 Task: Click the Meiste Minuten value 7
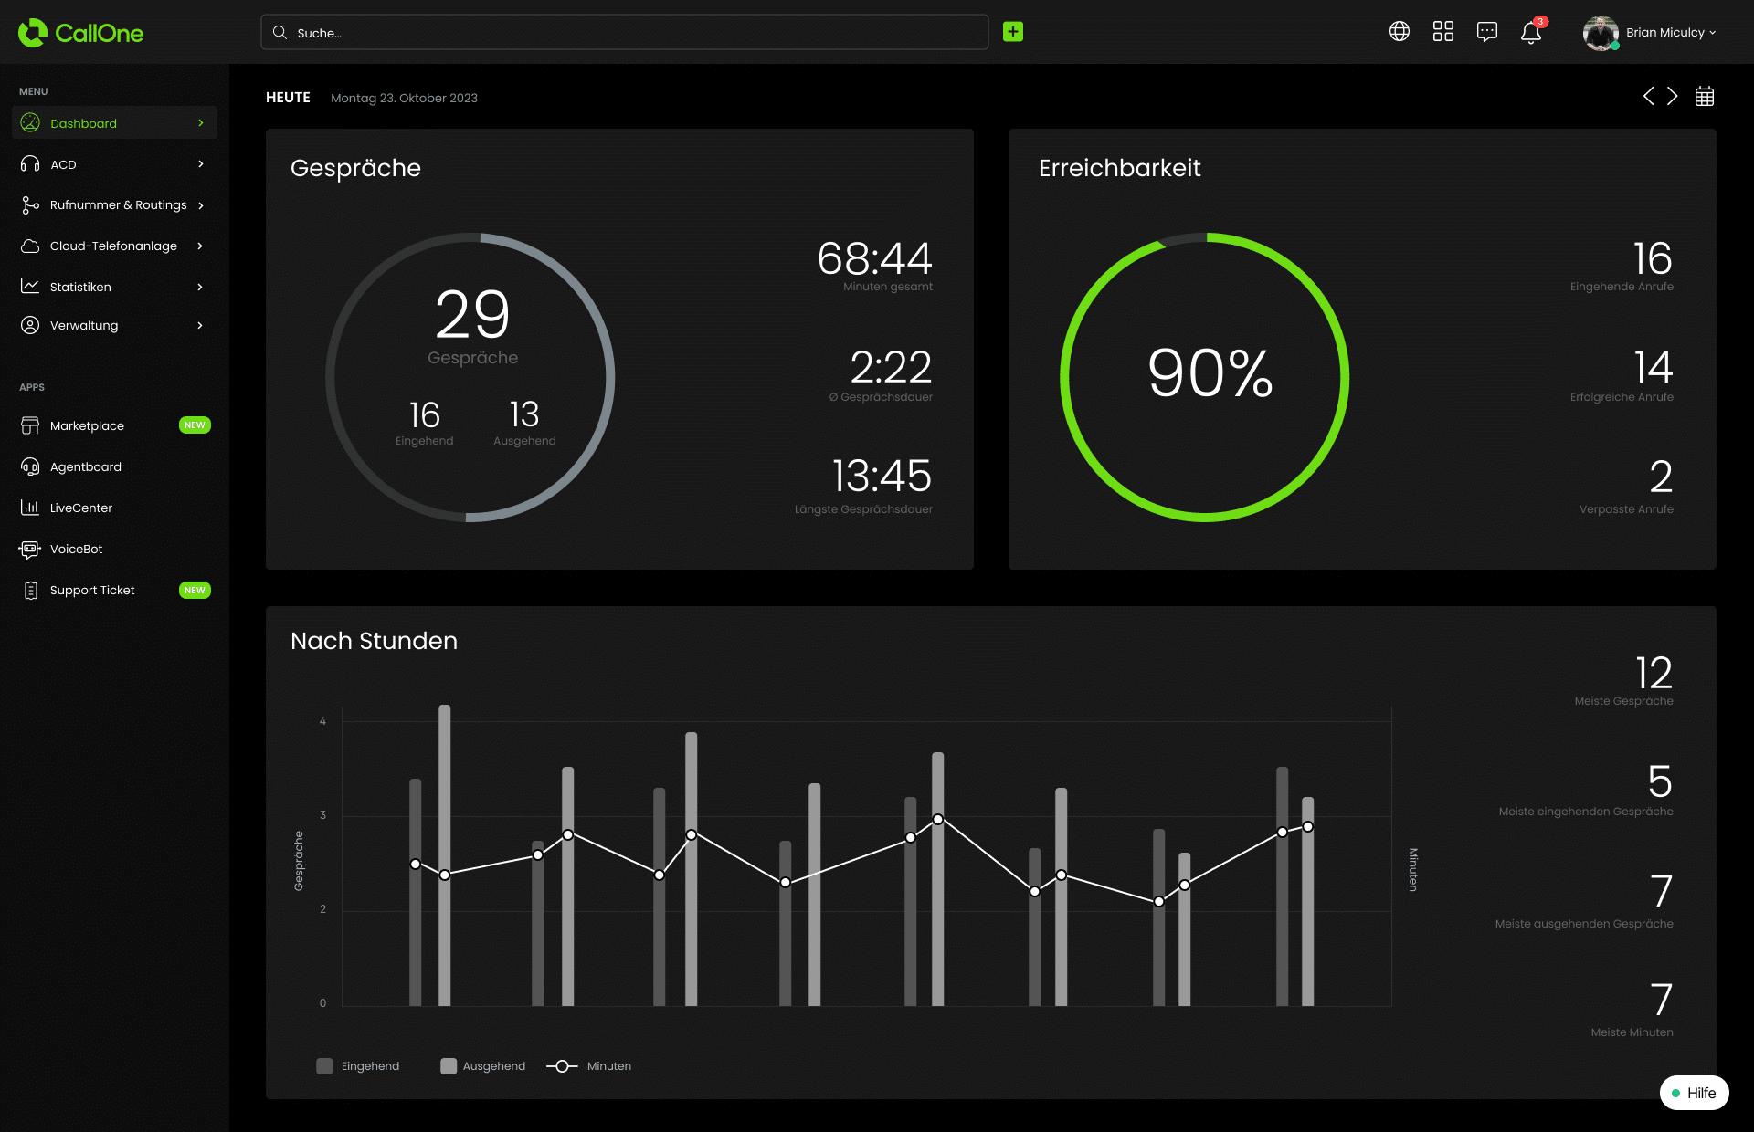point(1662,1000)
